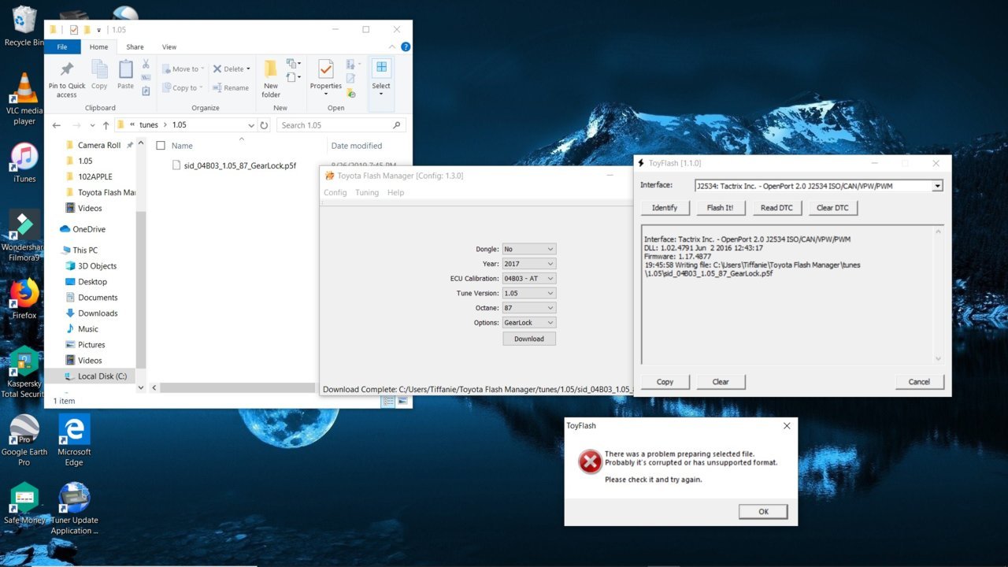Click the Clear button below ToyFlash log

click(721, 382)
